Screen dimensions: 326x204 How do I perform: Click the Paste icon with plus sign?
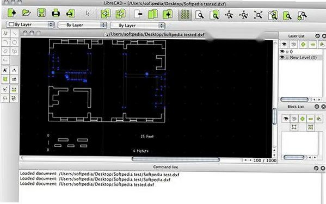pyautogui.click(x=168, y=15)
